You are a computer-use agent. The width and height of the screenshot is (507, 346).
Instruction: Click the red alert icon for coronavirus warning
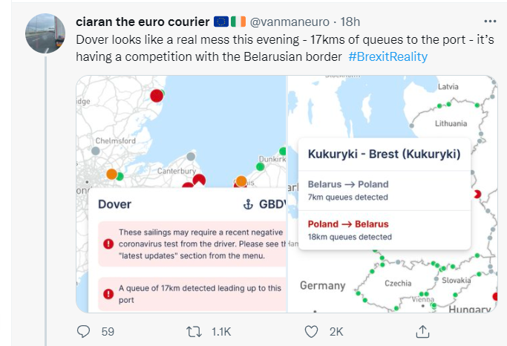click(108, 244)
